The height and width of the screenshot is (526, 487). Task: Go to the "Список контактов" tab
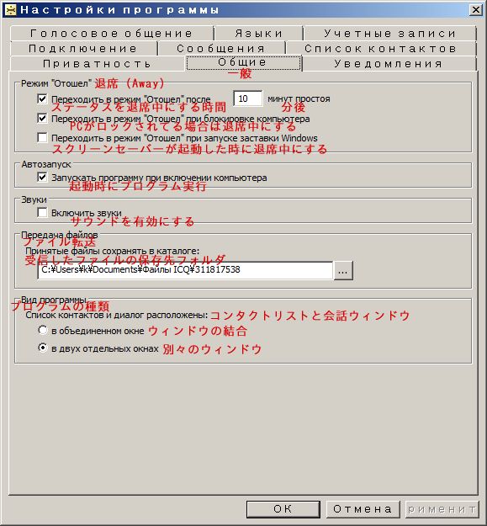click(x=381, y=49)
